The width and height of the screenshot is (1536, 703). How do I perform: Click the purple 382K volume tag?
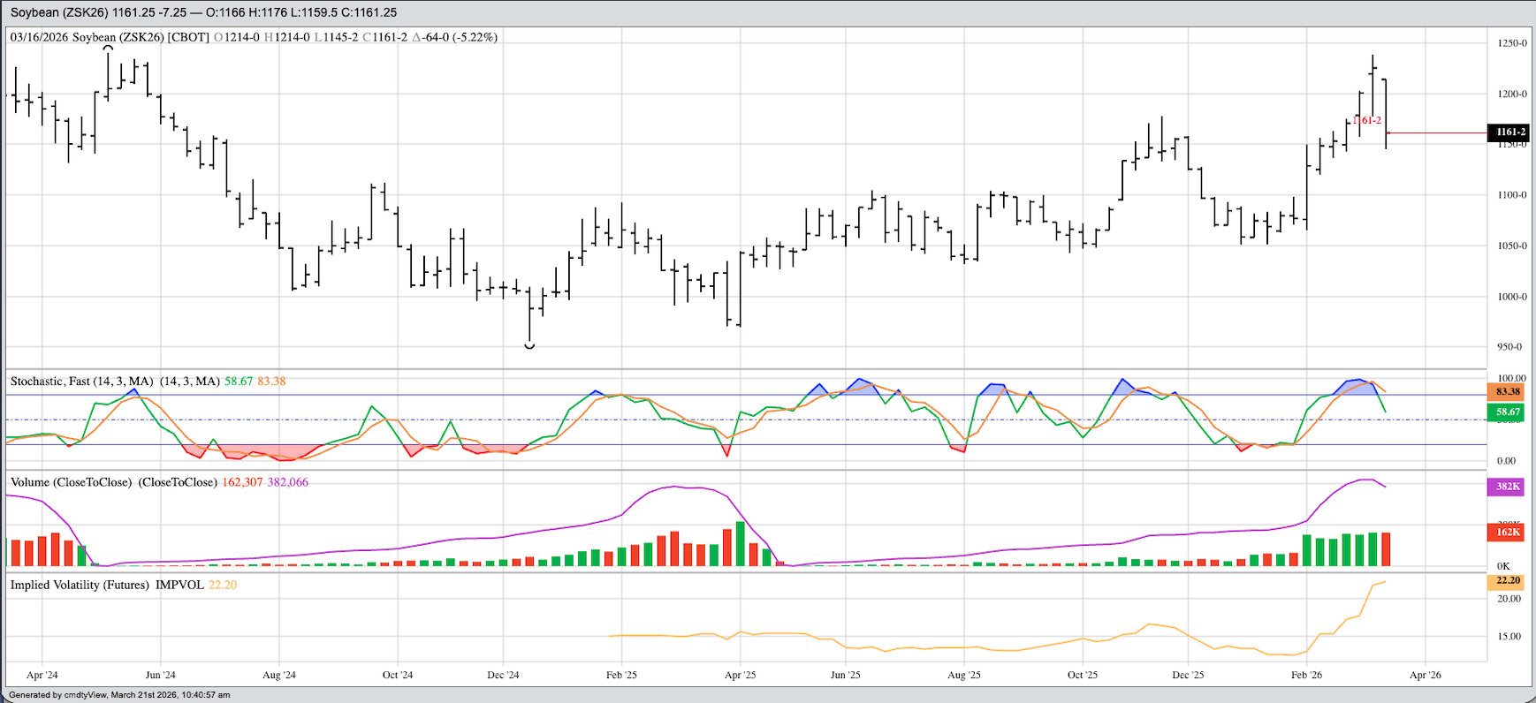[1507, 487]
